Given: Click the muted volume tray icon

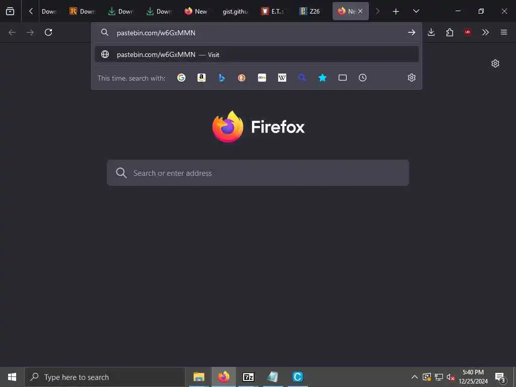Looking at the screenshot, I should pyautogui.click(x=450, y=377).
